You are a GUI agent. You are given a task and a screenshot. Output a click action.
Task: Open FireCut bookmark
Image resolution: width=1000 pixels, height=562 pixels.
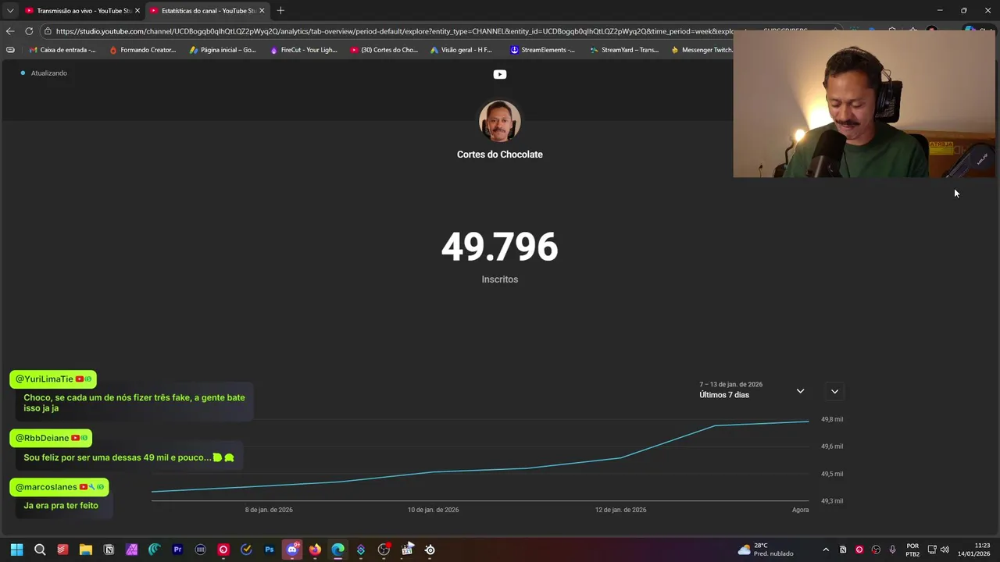(x=303, y=50)
